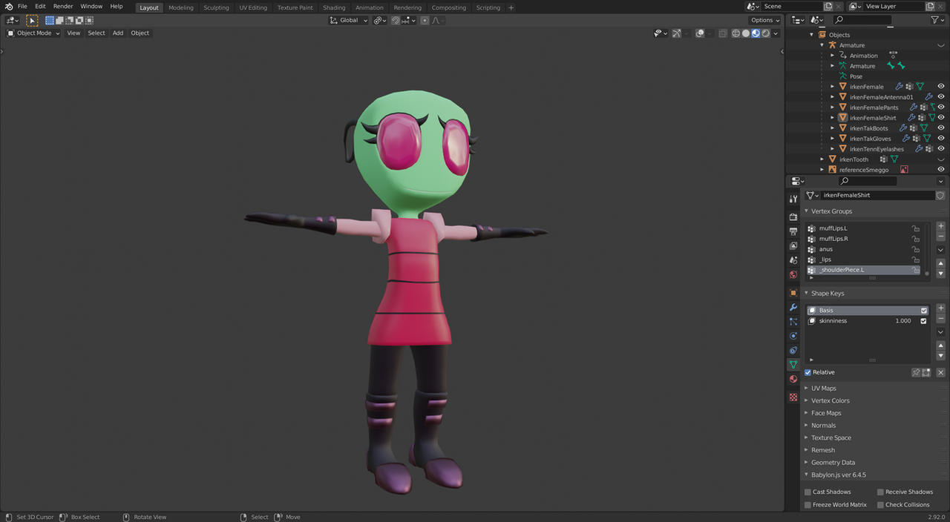Expand the irkenTooth tree item
950x522 pixels.
pyautogui.click(x=822, y=159)
